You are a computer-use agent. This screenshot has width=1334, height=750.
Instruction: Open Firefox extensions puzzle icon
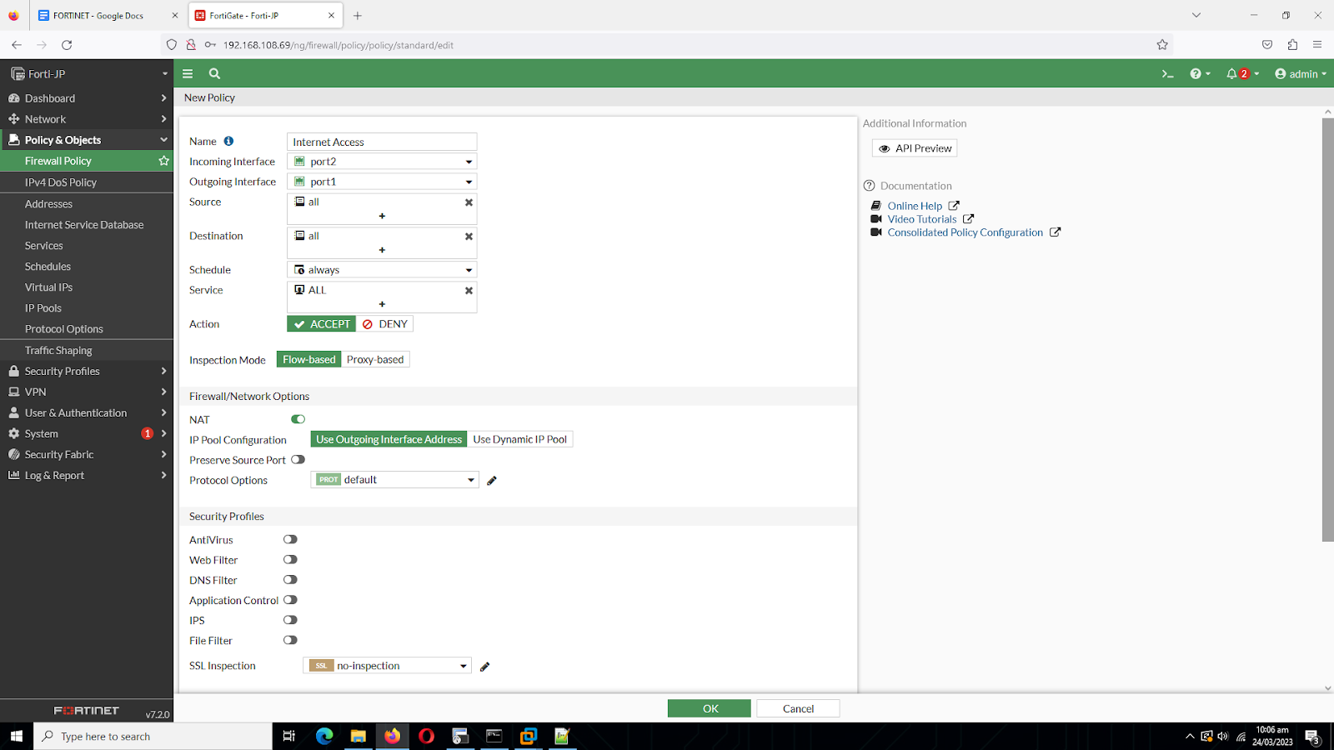(x=1292, y=45)
